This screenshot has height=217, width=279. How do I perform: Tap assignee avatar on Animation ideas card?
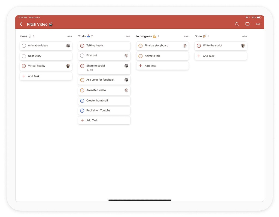(x=68, y=46)
